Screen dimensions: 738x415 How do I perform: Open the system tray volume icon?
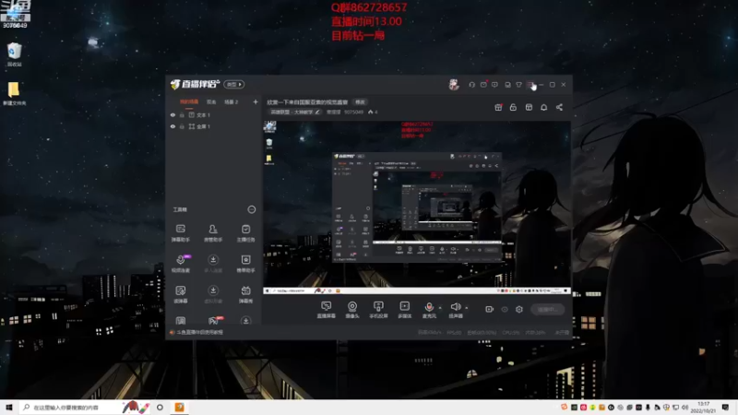[x=684, y=407]
